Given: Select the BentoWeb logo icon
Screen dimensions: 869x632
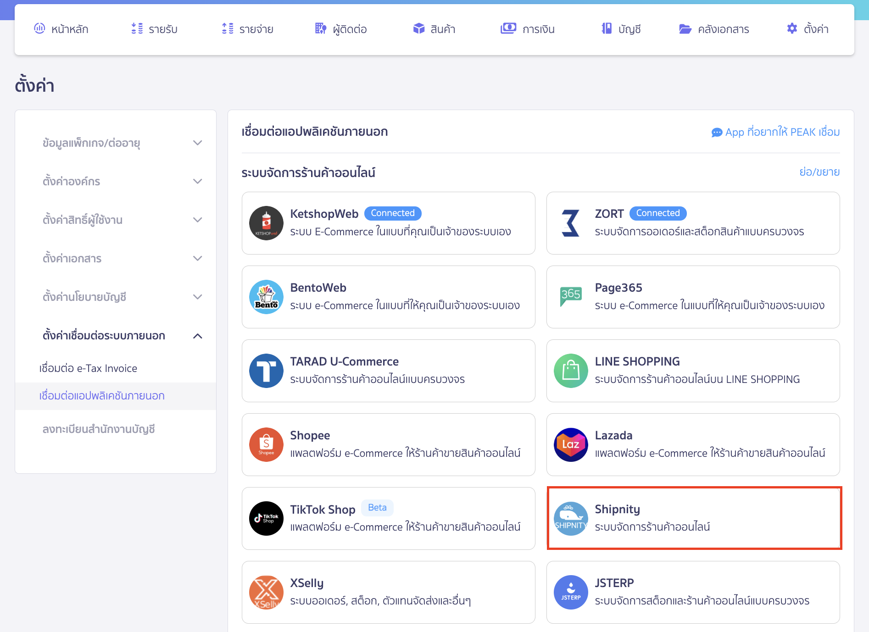Looking at the screenshot, I should (266, 297).
